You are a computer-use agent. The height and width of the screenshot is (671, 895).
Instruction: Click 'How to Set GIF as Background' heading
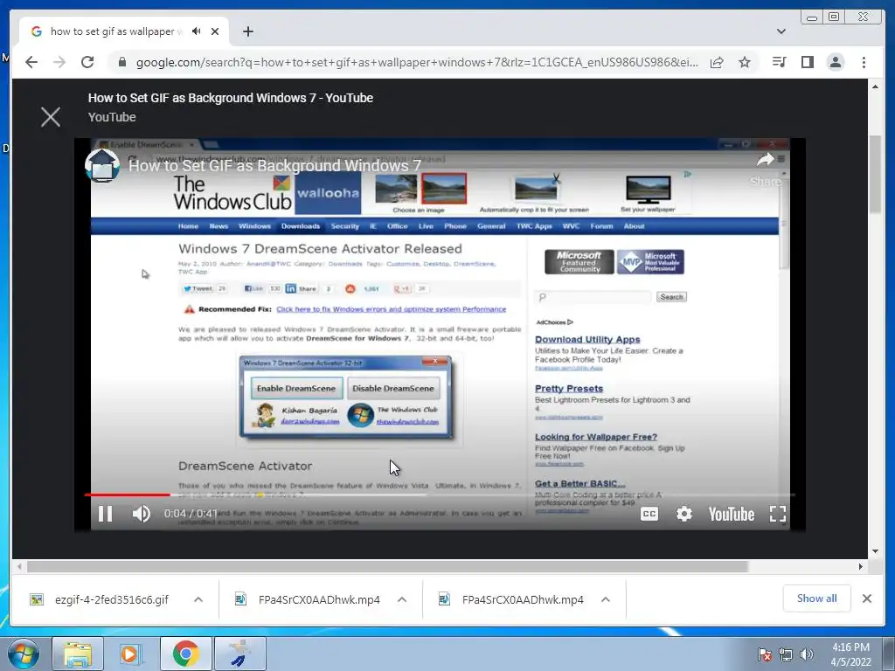point(231,98)
